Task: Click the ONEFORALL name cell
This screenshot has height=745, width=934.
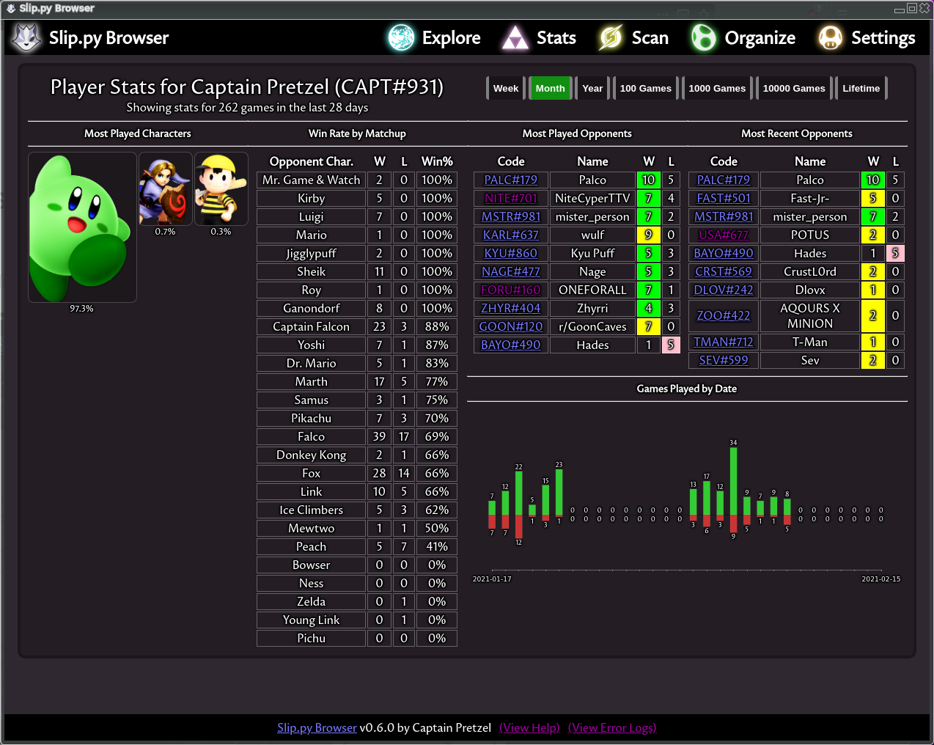Action: click(592, 290)
